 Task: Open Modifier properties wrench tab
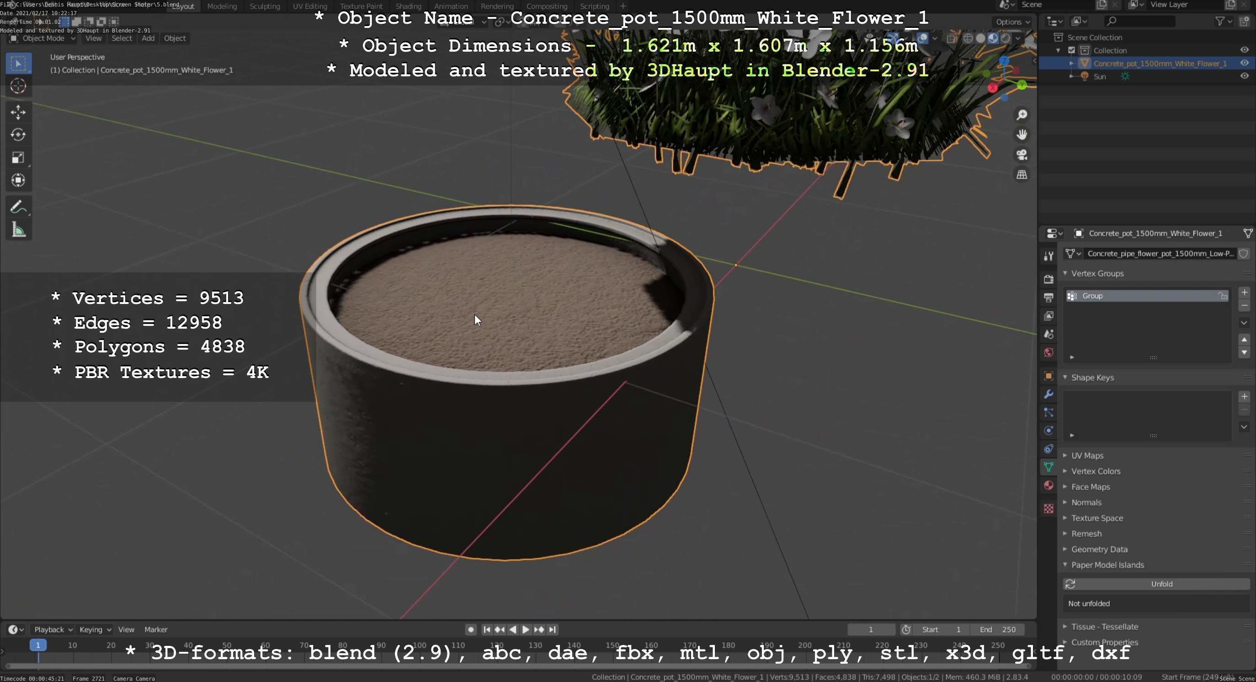(1048, 394)
